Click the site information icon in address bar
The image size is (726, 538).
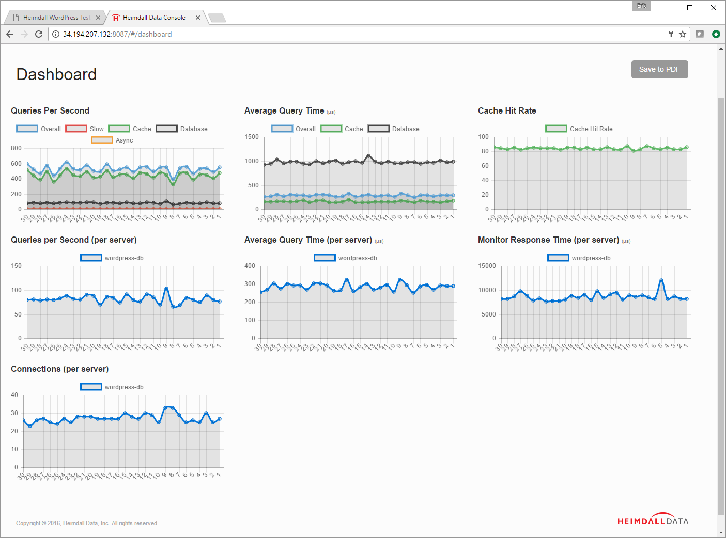[56, 34]
